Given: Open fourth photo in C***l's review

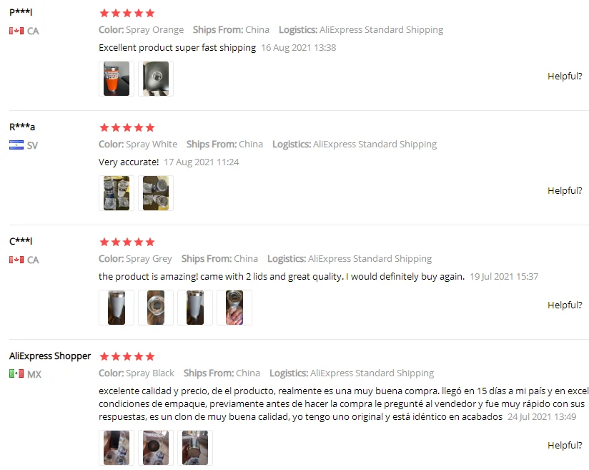Looking at the screenshot, I should (234, 308).
